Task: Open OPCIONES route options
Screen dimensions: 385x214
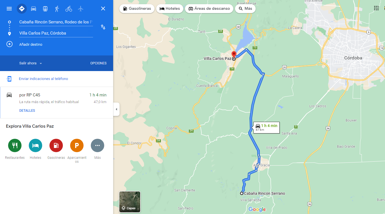Action: [98, 63]
